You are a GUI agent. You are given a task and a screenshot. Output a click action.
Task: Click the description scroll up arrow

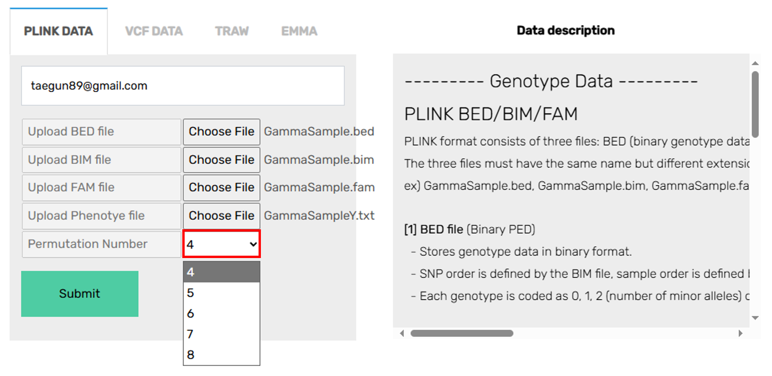(x=755, y=63)
